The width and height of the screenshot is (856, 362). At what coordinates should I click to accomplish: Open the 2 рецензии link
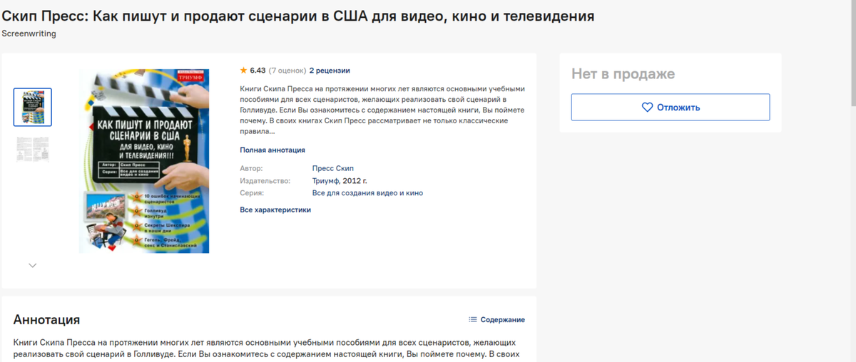(x=330, y=71)
